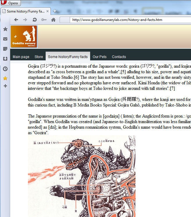The height and width of the screenshot is (217, 191).
Task: Click the Godzilla anatomy illustration
Action: (x=82, y=176)
